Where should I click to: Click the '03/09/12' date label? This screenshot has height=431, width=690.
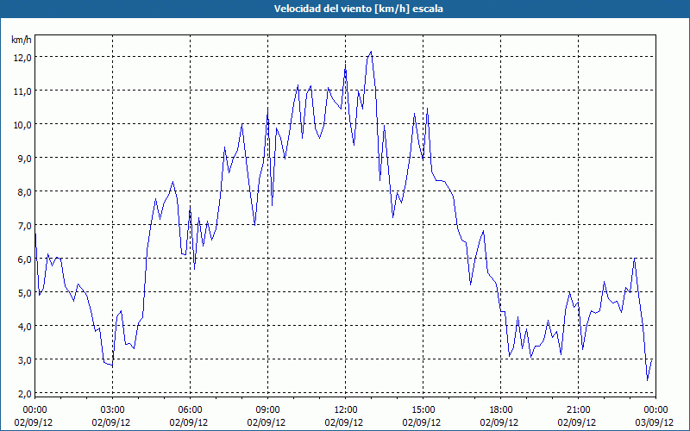pos(655,422)
